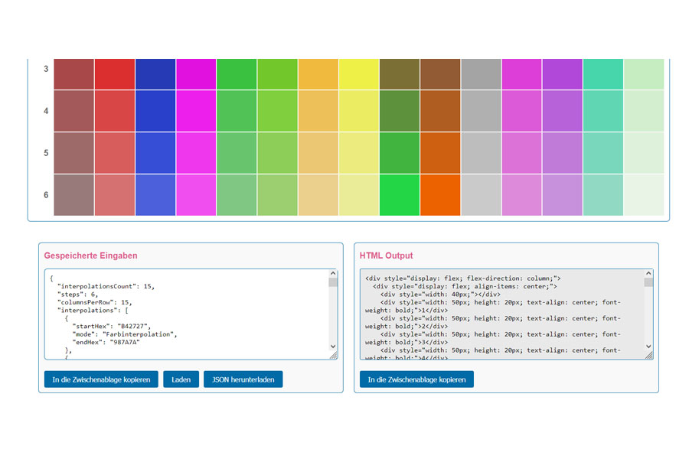Copy the HTML Output to the clipboard

416,379
